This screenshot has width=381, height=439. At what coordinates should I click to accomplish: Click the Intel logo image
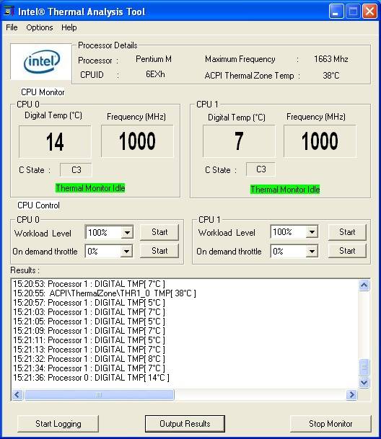pyautogui.click(x=41, y=61)
